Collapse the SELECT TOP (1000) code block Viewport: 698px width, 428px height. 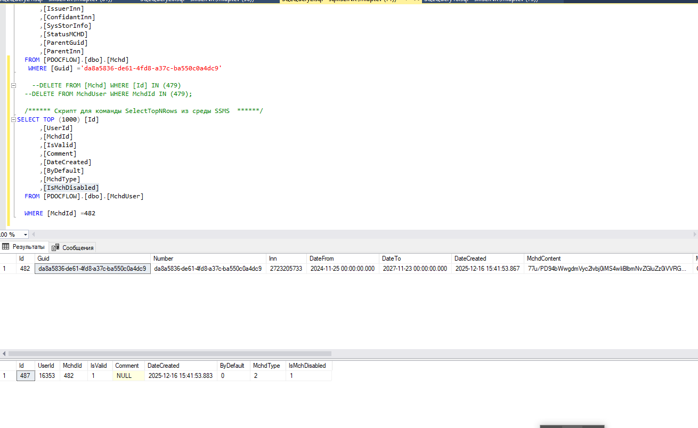tap(13, 119)
